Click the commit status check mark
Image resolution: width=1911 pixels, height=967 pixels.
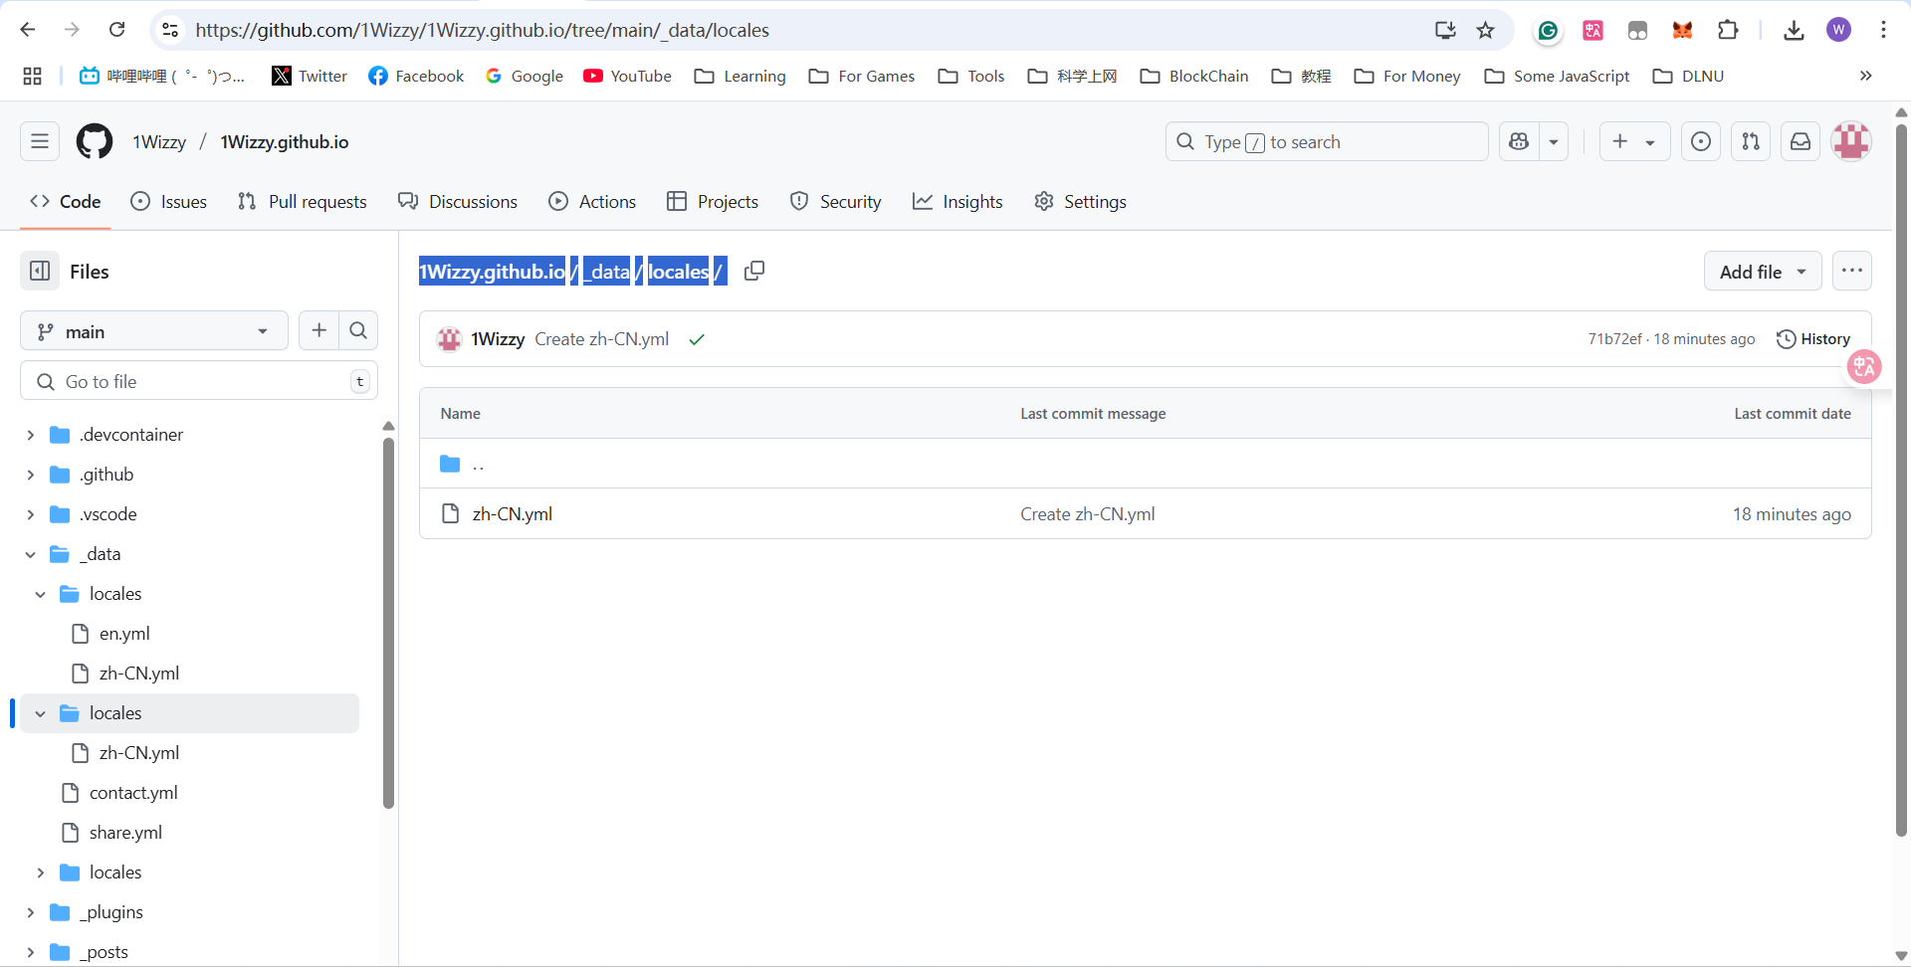click(697, 339)
